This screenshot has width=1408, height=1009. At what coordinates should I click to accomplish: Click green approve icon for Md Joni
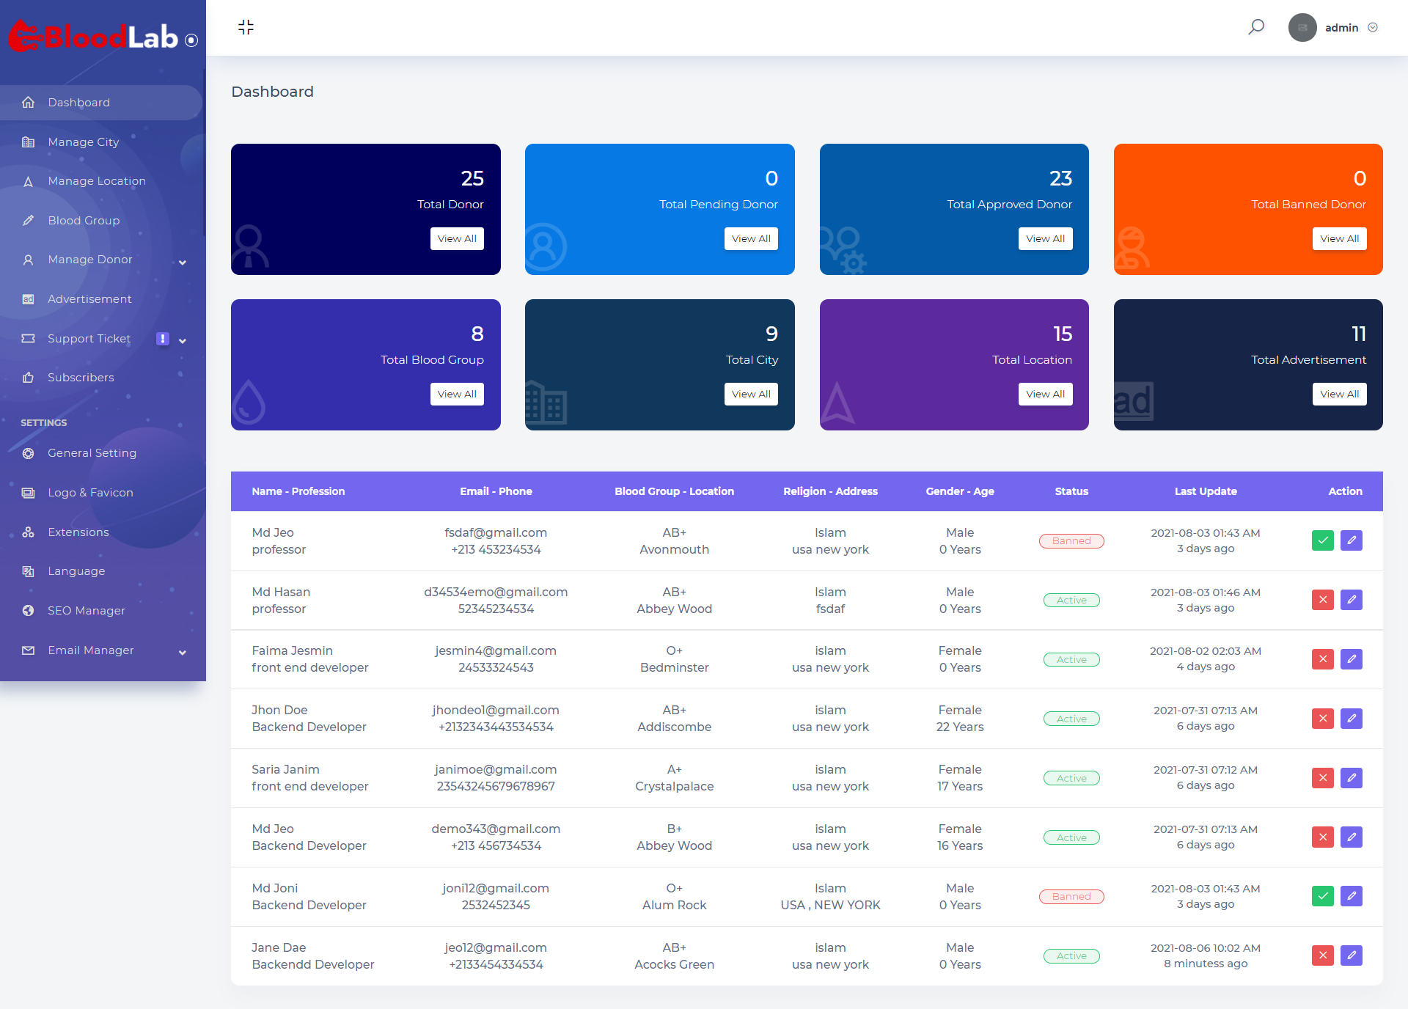click(x=1322, y=896)
